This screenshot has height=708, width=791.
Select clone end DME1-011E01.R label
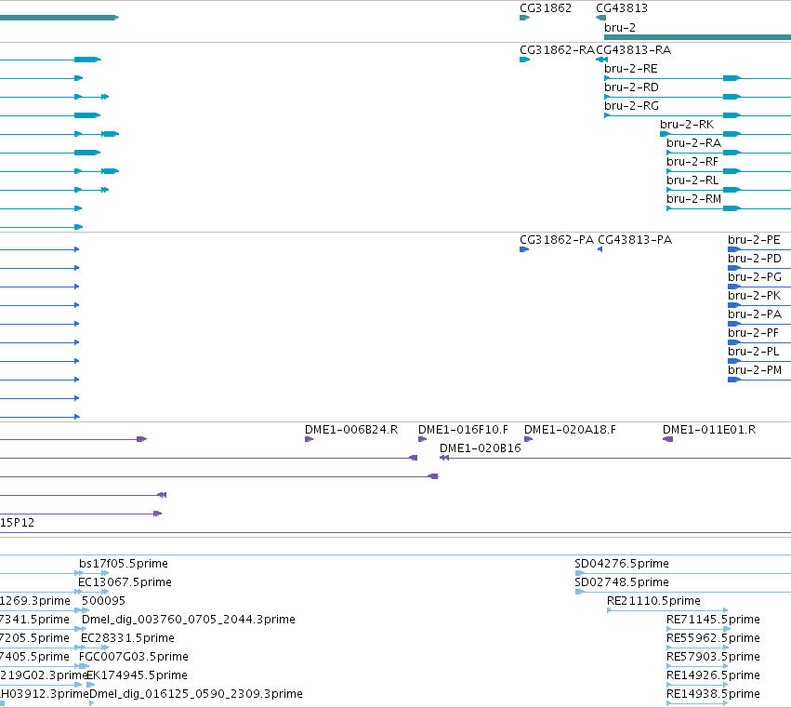pos(709,430)
